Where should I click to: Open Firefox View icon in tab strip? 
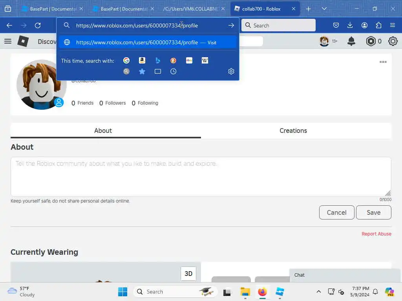8,9
